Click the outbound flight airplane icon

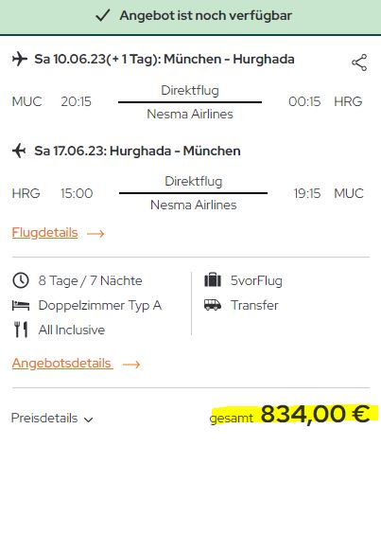tap(20, 59)
